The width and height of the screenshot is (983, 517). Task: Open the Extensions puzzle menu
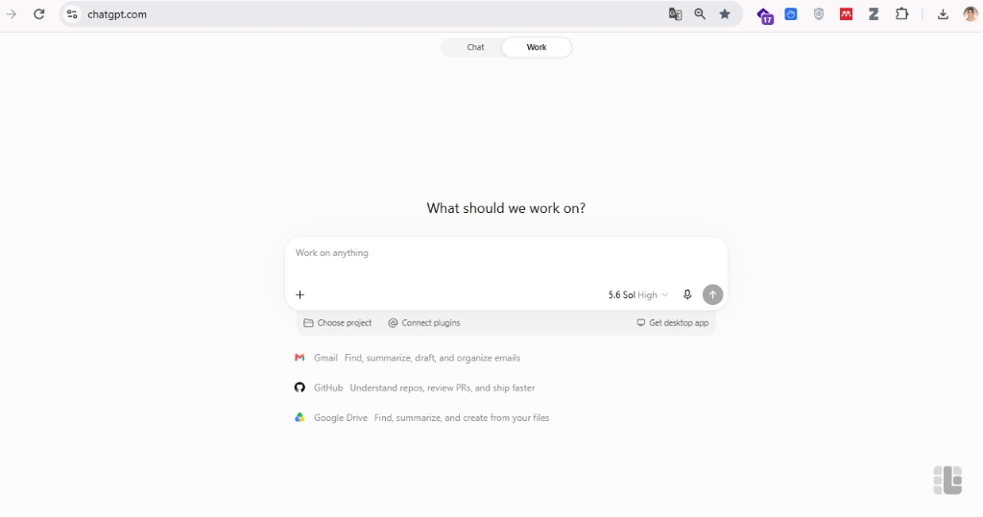901,13
